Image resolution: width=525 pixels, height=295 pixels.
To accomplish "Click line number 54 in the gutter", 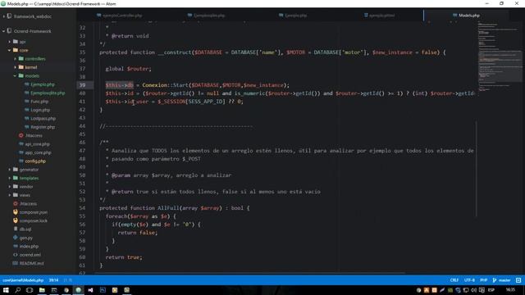I will pos(82,208).
